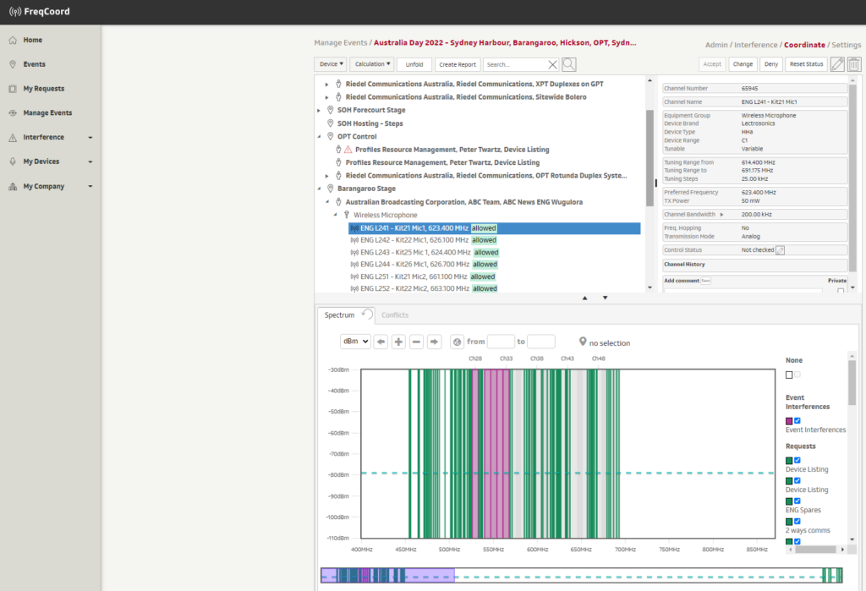
Task: Click the zoom in icon in spectrum toolbar
Action: (397, 342)
